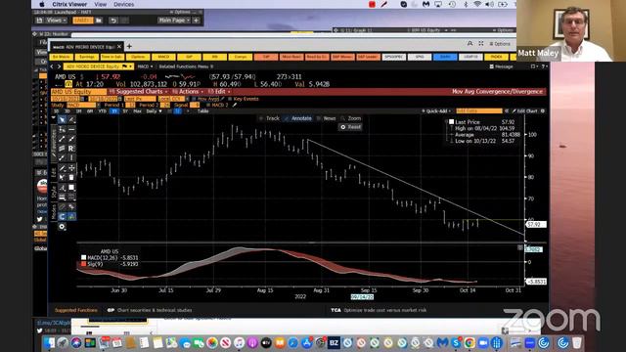Image resolution: width=626 pixels, height=352 pixels.
Task: Pick the move crosshair tool in Edit group
Action: (71, 168)
